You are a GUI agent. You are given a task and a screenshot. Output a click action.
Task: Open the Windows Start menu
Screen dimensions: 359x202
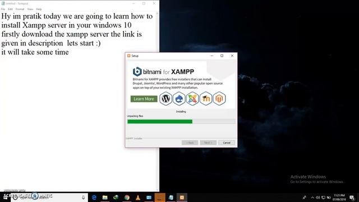5,198
